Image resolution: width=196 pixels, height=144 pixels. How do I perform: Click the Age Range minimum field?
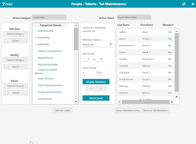(x=86, y=59)
